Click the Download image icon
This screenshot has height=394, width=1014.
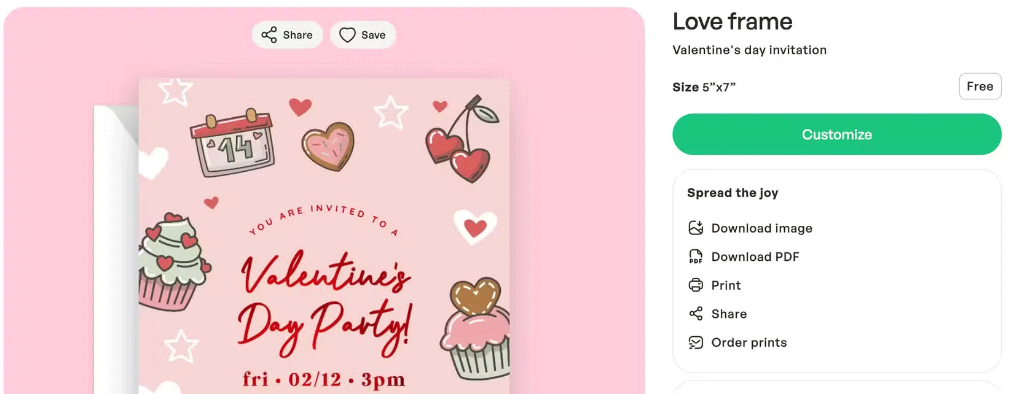[696, 228]
